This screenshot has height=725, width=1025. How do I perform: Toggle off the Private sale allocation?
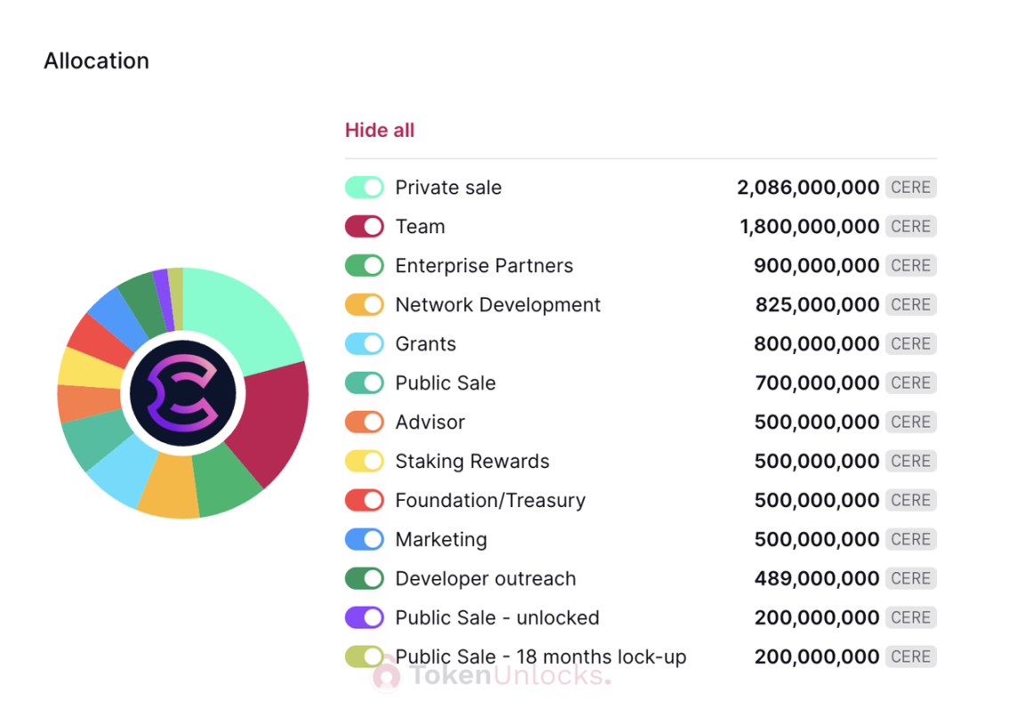click(364, 188)
